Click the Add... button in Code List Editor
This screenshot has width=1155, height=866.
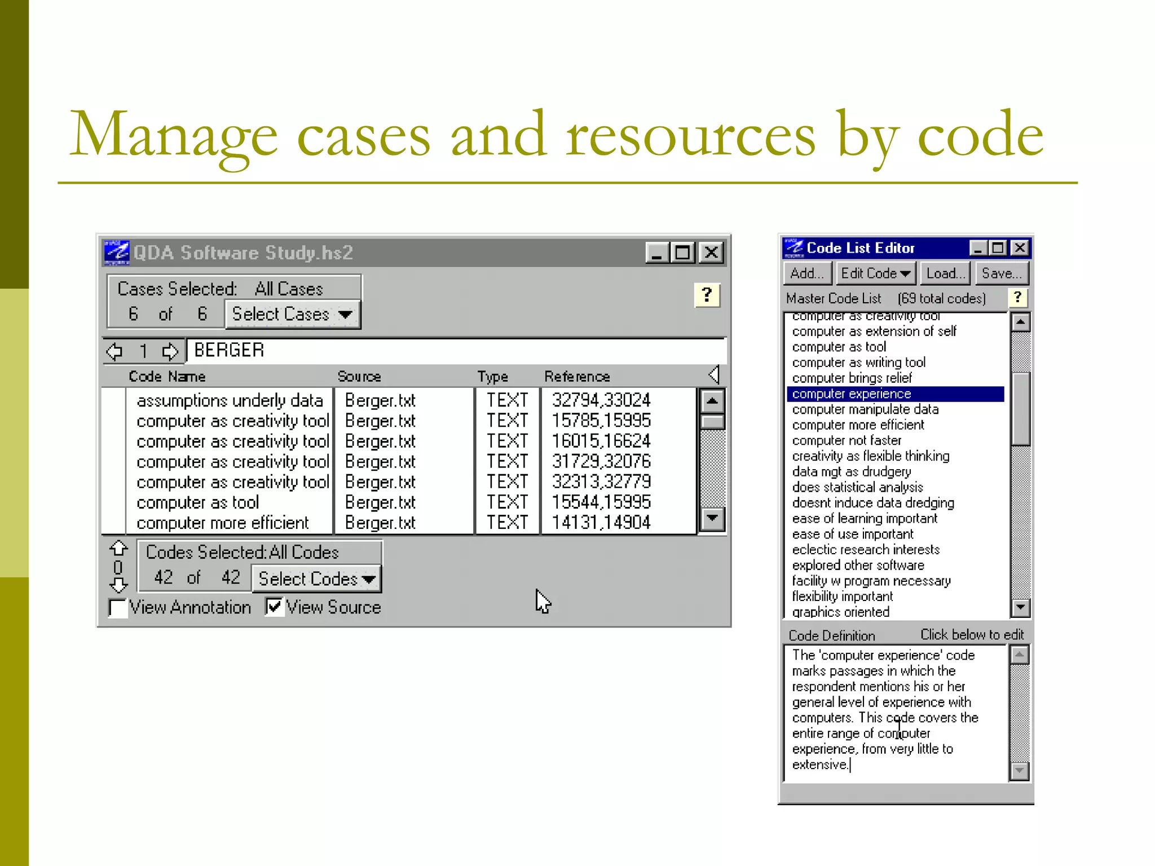(807, 273)
